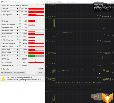Image resolution: width=114 pixels, height=103 pixels.
Task: Open the NVIDIA GeForce RTX GPU selector
Action: 13,73
